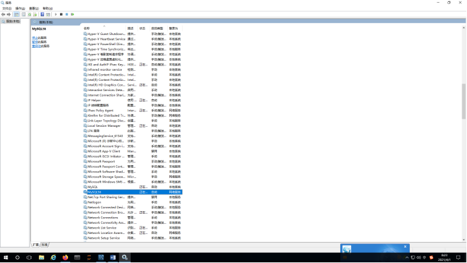Open the 查看(V) menu
Image resolution: width=467 pixels, height=263 pixels.
tap(34, 8)
